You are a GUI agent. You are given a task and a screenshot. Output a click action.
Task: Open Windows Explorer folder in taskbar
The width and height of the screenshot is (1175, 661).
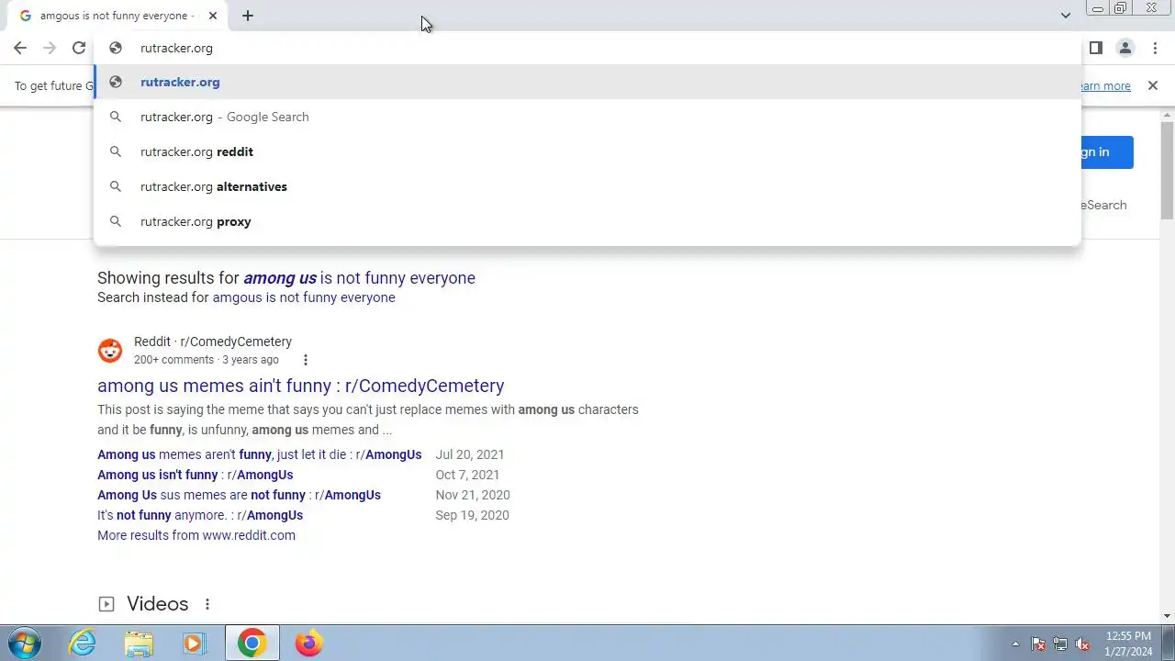[x=139, y=643]
